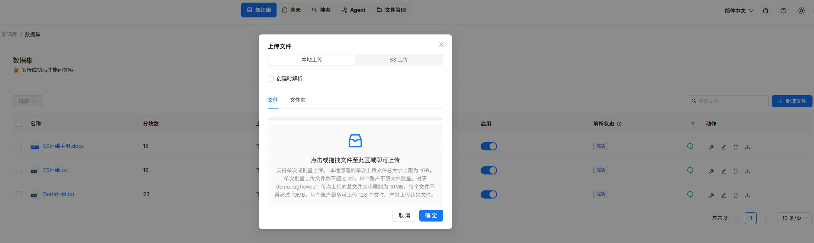Disable the 启用 switch for ES运维手册.docx
The image size is (814, 243).
pos(489,146)
